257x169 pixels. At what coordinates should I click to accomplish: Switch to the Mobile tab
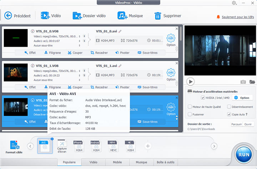click(x=117, y=162)
